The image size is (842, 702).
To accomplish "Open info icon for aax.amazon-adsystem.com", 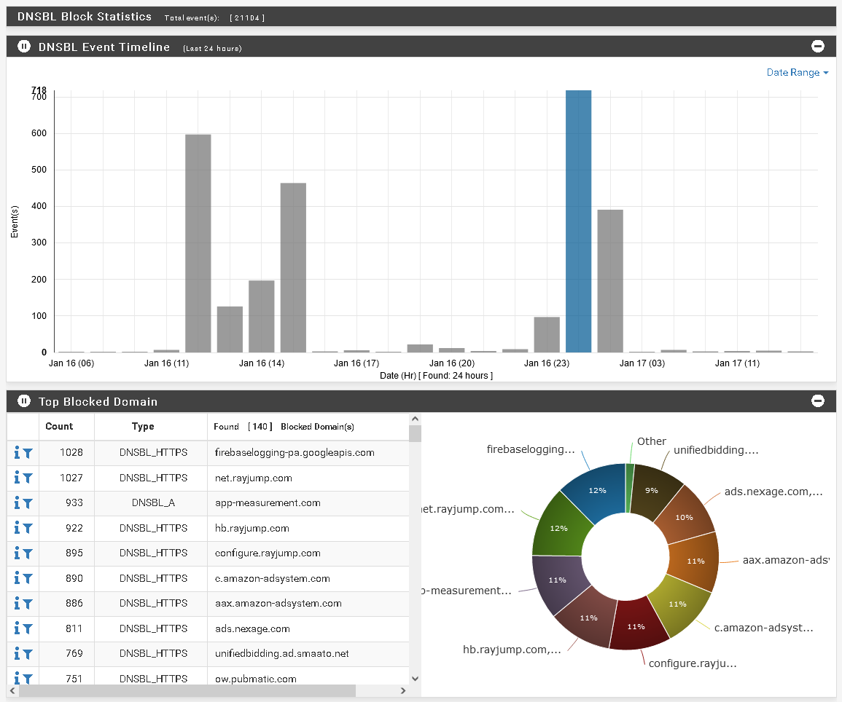I will 17,603.
